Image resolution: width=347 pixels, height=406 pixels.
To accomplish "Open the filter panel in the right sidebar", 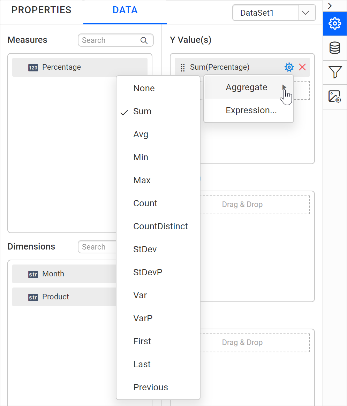I will pos(335,72).
